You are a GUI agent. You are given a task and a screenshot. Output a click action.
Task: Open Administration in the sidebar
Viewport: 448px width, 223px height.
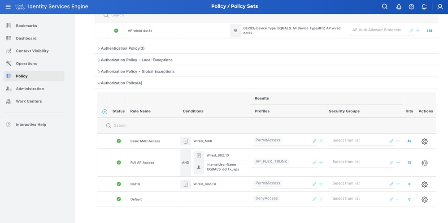pos(34,88)
